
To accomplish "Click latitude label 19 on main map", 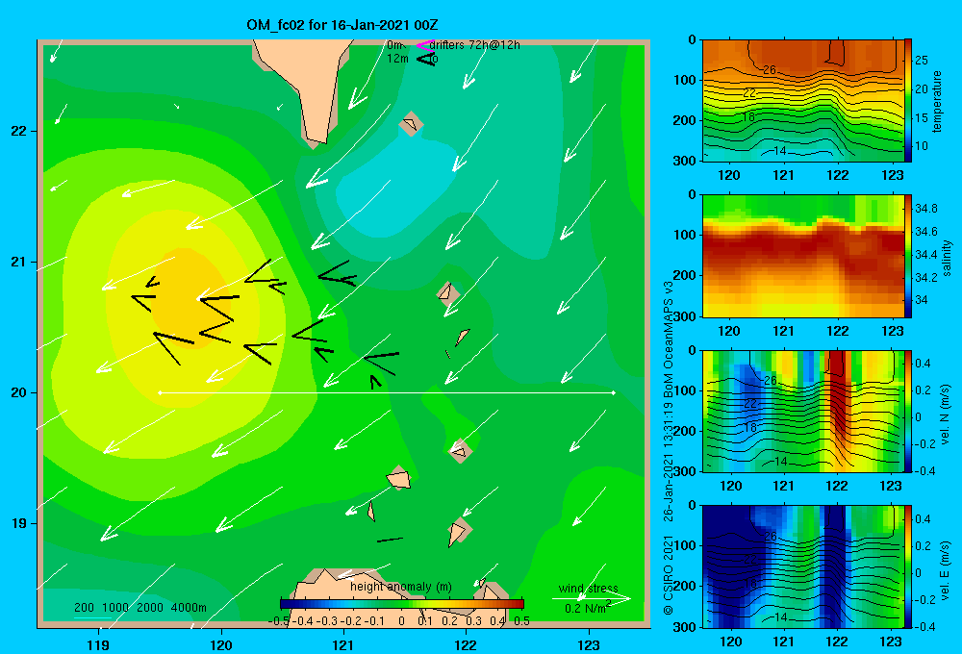I will [18, 523].
